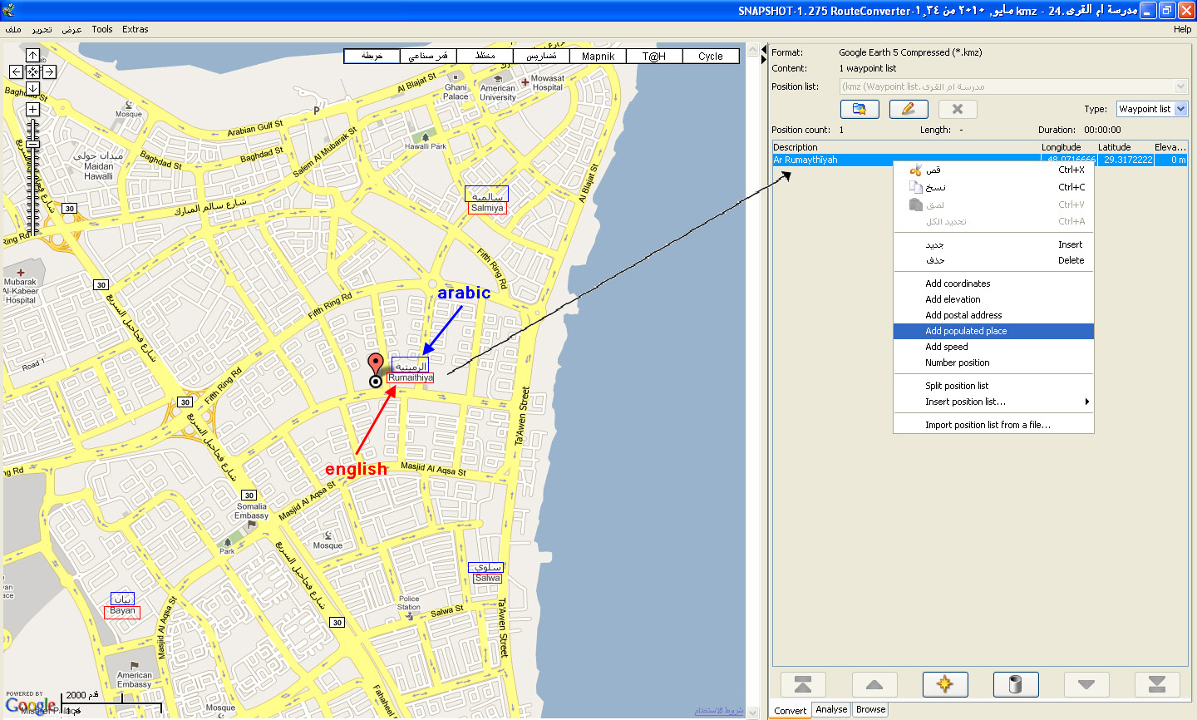Screen dimensions: 1197x720
Task: Click the red map marker pin
Action: point(376,364)
